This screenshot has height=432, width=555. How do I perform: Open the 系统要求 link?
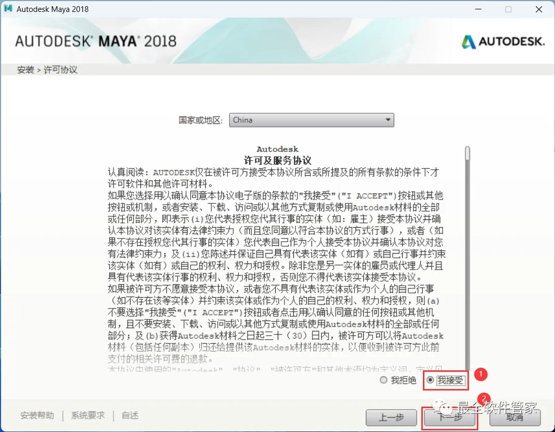pyautogui.click(x=88, y=415)
